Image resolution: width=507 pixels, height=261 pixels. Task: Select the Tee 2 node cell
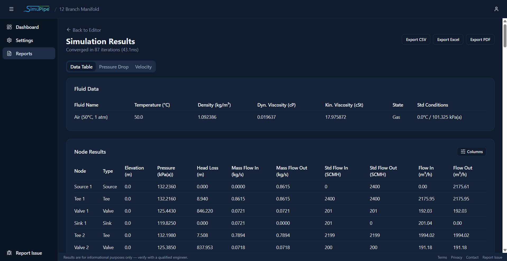[80, 235]
